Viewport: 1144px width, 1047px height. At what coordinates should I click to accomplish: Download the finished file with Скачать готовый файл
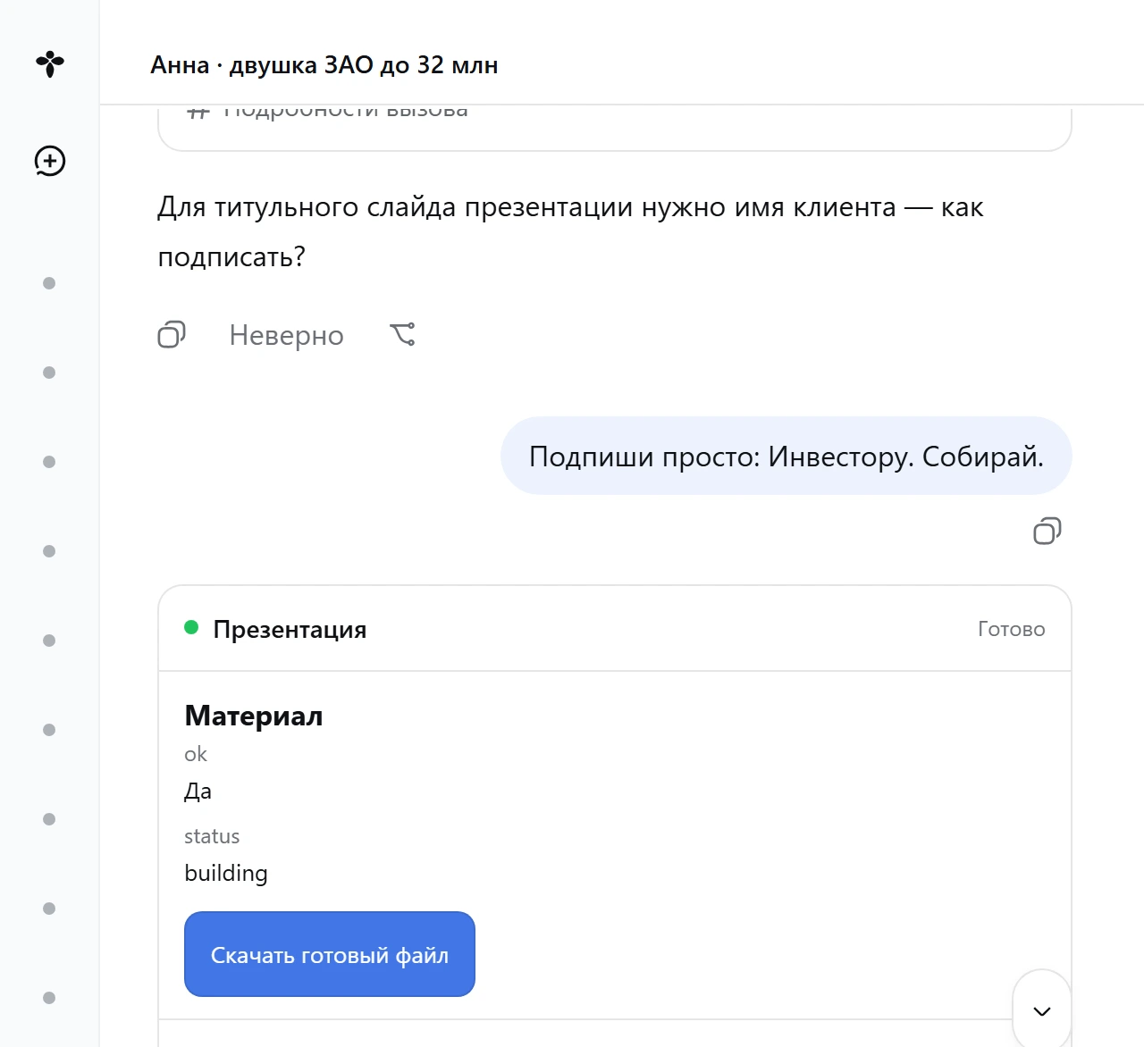[330, 954]
